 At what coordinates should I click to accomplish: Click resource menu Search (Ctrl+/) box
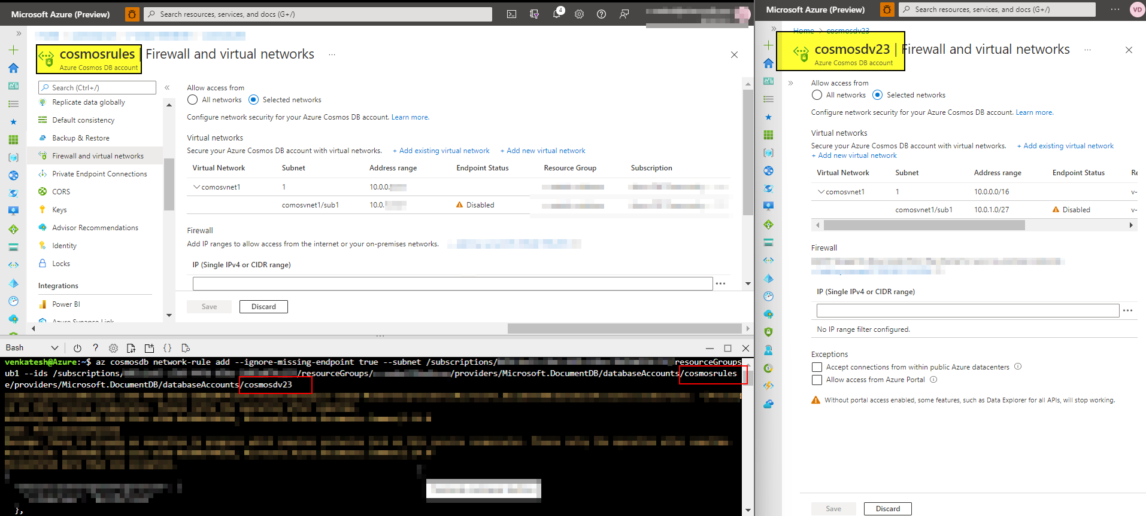click(97, 88)
